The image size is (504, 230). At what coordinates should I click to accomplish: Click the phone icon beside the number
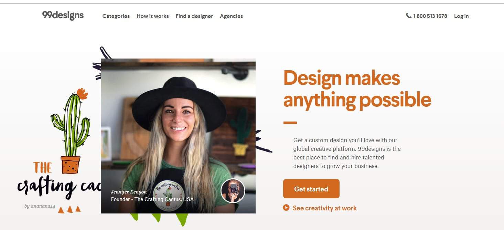[409, 16]
